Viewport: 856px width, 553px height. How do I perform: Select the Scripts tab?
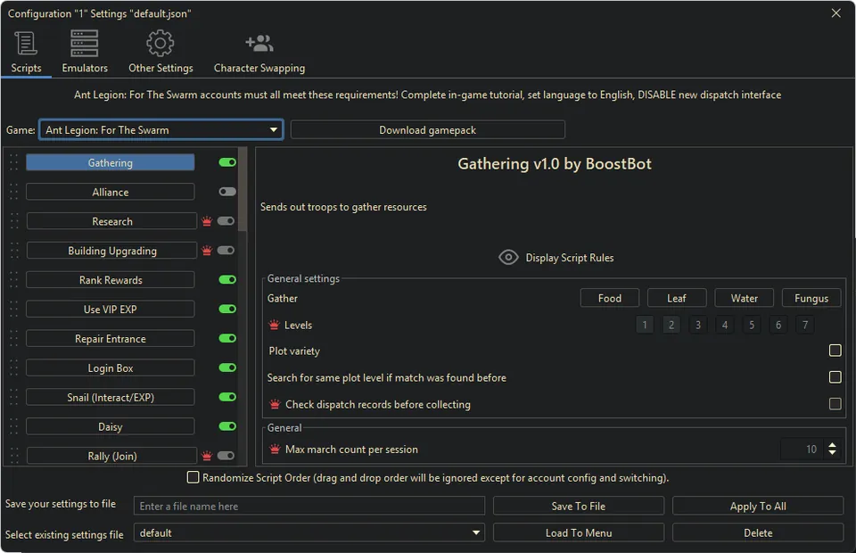pos(26,53)
